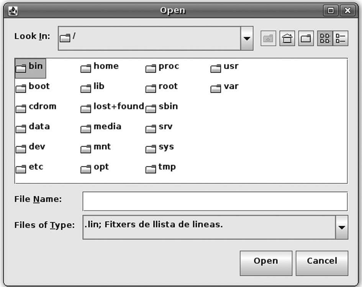Open the Look In path combo box
This screenshot has height=287, width=362.
pos(156,38)
